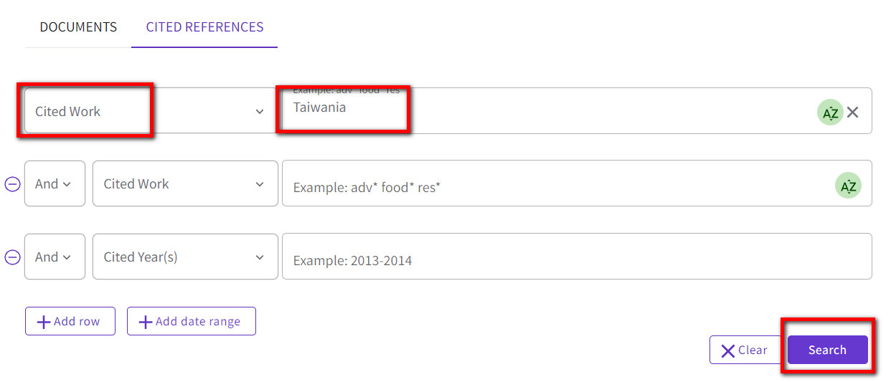This screenshot has height=382, width=891.
Task: Change the And operator in second row
Action: pyautogui.click(x=55, y=183)
